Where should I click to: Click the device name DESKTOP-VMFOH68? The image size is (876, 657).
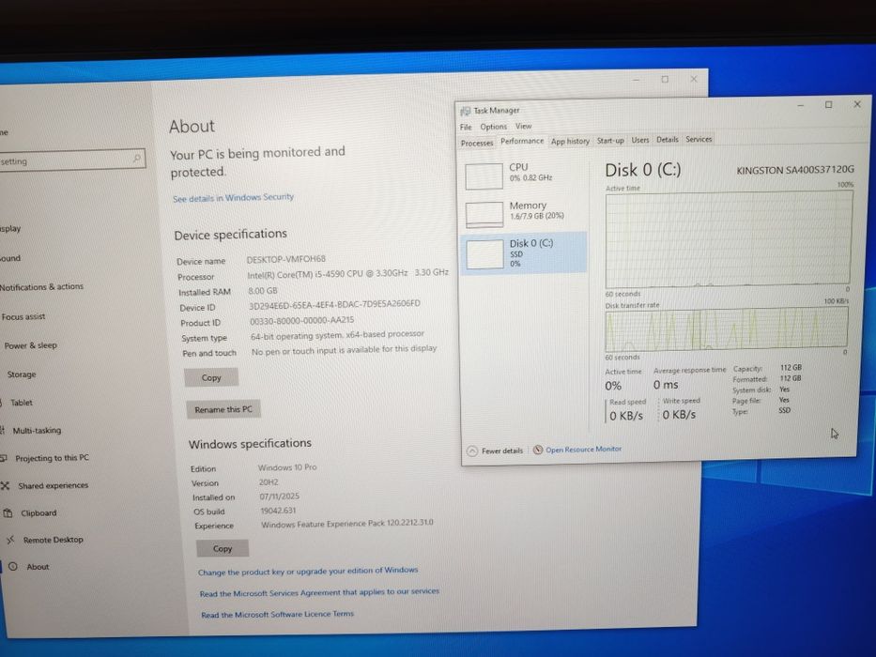coord(286,259)
